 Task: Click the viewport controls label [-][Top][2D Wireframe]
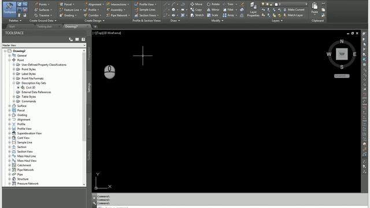(107, 33)
